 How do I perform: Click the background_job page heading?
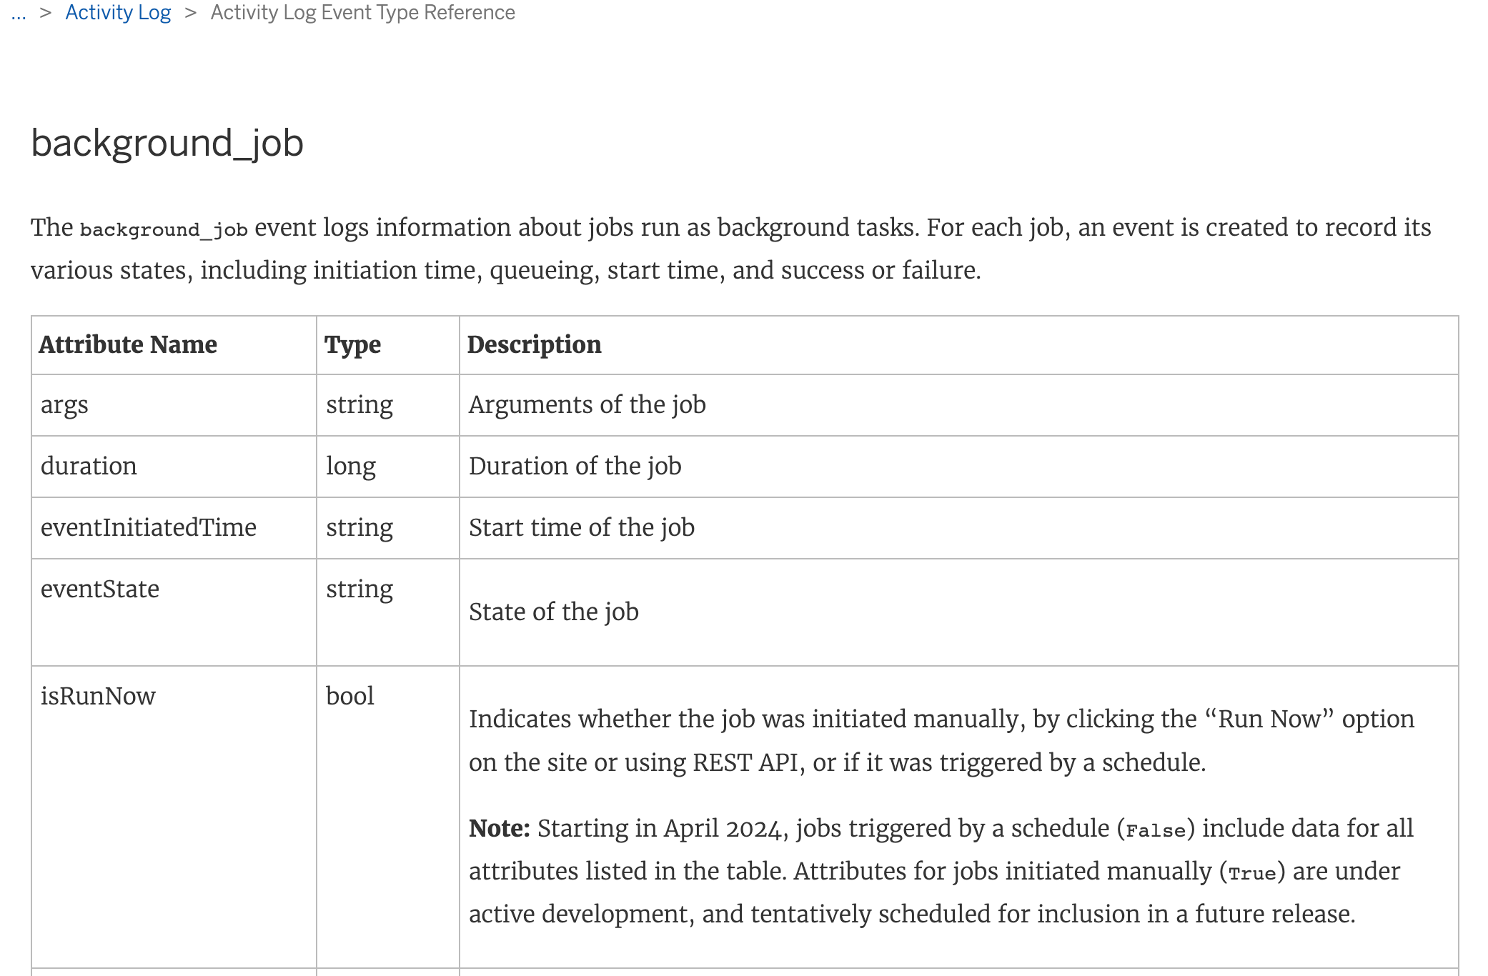tap(167, 143)
